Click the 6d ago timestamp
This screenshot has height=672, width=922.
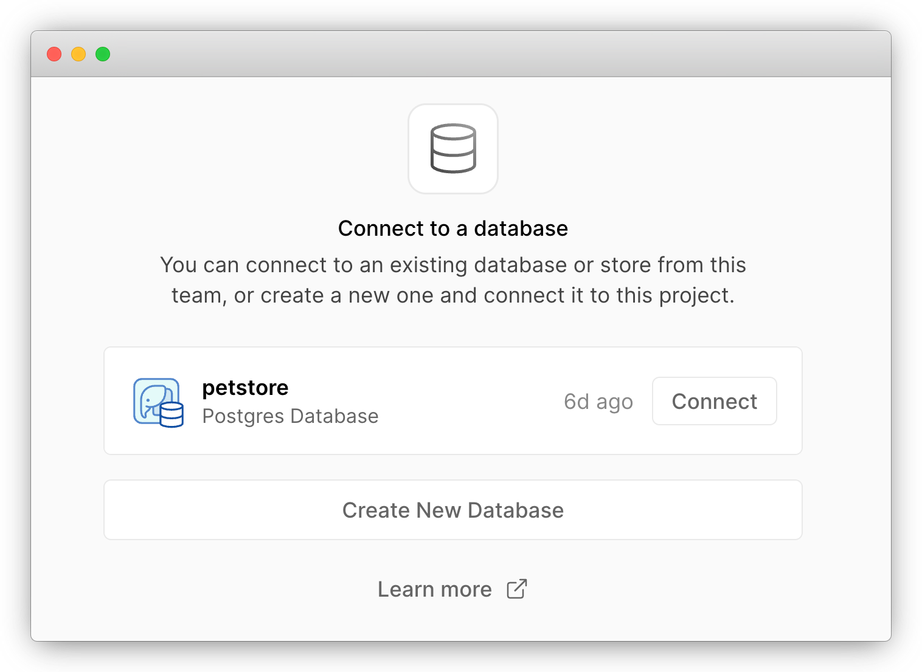point(598,401)
